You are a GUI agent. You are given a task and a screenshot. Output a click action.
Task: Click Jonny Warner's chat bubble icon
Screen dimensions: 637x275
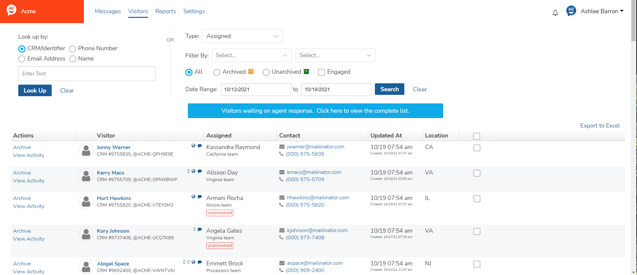(x=200, y=146)
